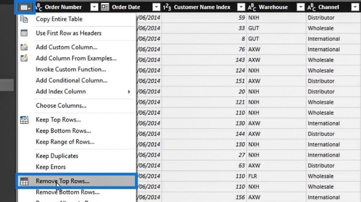Click the Keep Top Rows icon
The image size is (361, 202).
click(x=24, y=120)
